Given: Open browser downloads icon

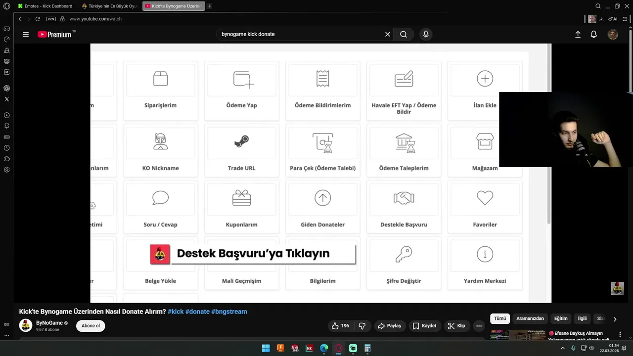Looking at the screenshot, I should coord(601,19).
